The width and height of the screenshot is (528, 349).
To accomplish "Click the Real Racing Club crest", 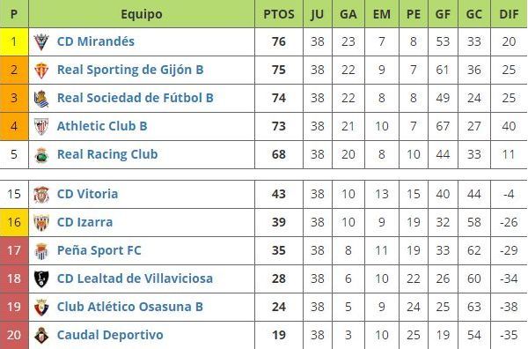I will (x=41, y=155).
